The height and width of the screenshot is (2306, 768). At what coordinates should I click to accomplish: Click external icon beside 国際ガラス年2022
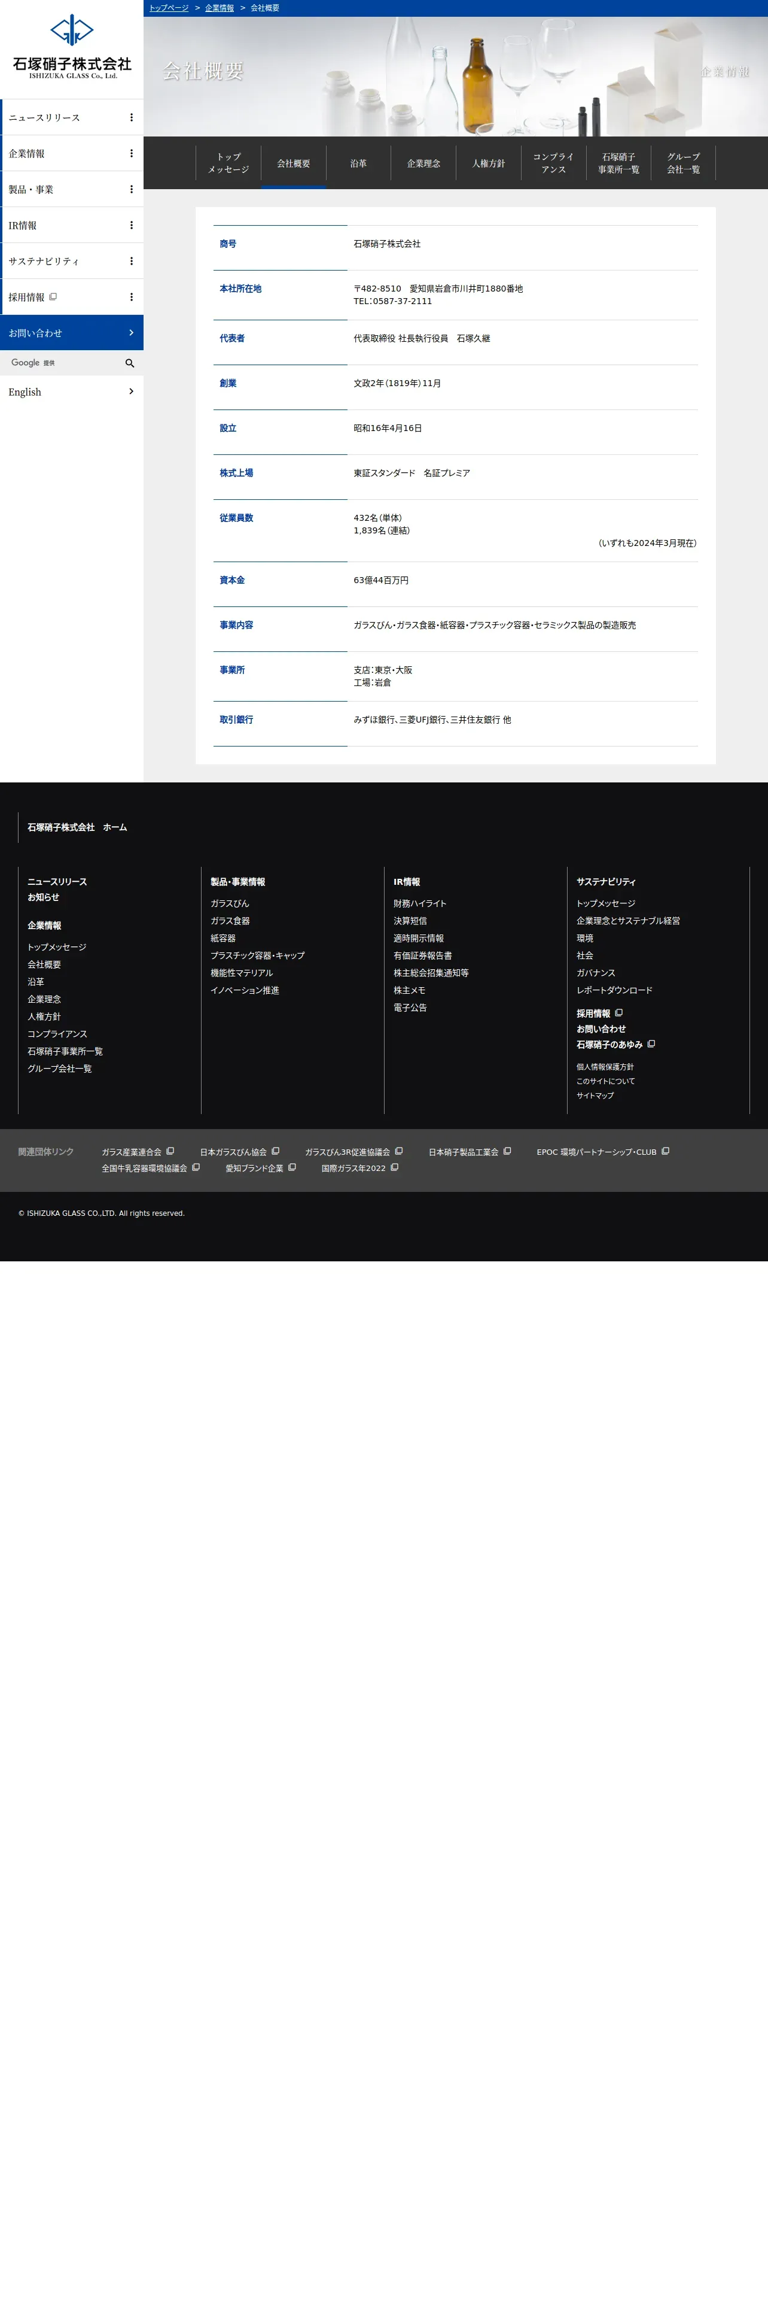coord(394,1167)
